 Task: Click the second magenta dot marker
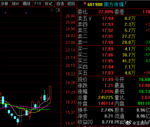point(26,13)
